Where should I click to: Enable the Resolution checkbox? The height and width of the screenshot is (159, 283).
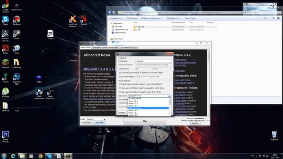(120, 69)
